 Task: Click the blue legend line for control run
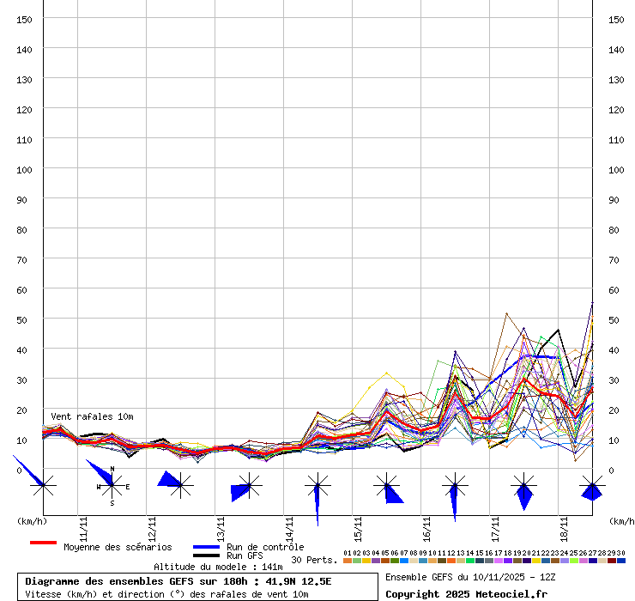coord(206,547)
